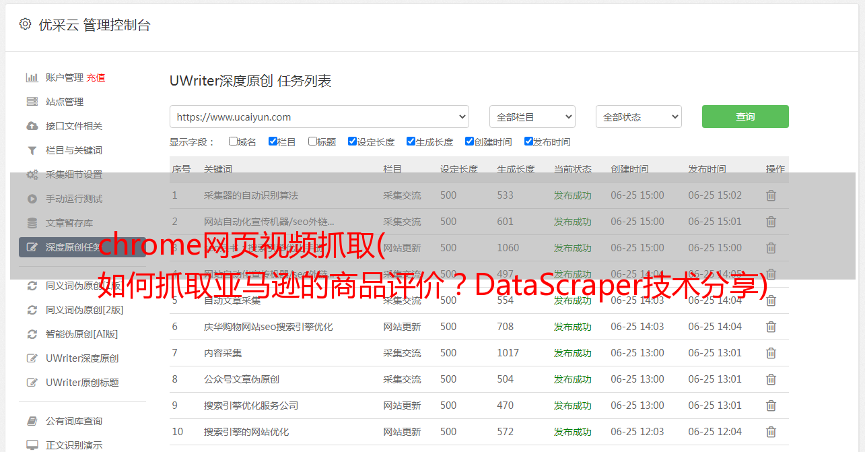Open the 全部状态 filter dropdown
The width and height of the screenshot is (865, 452).
[x=638, y=117]
